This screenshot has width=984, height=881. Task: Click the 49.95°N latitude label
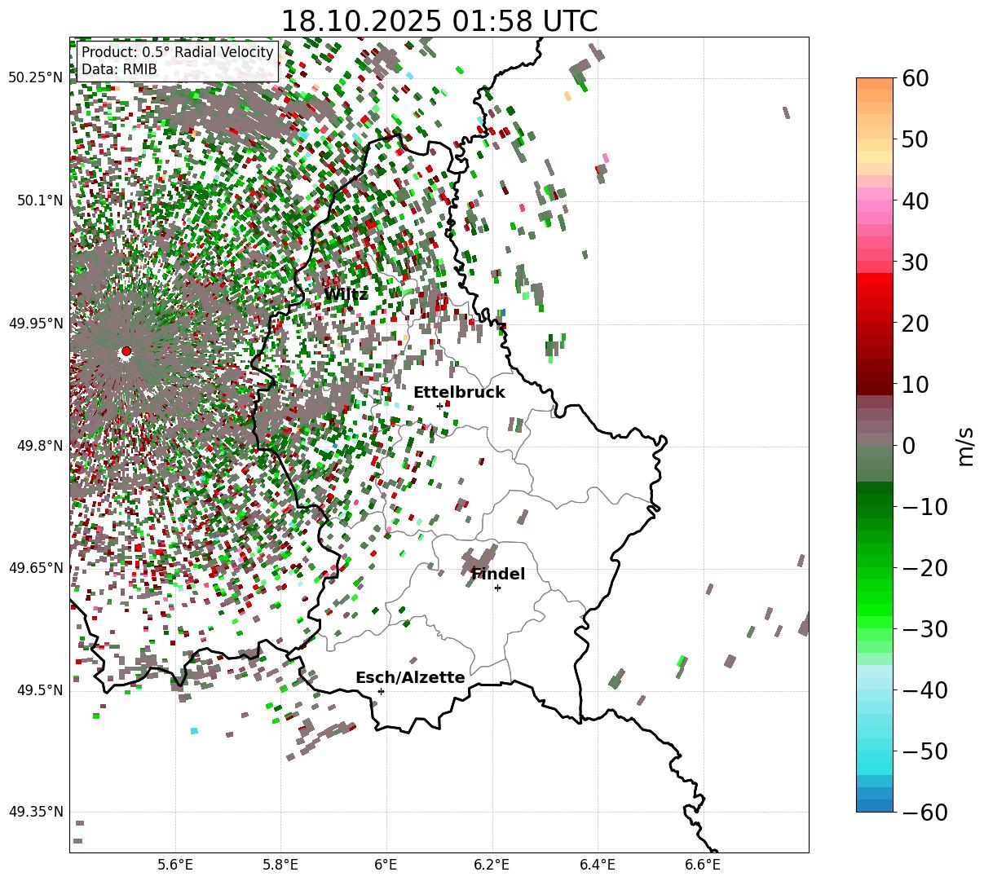pyautogui.click(x=35, y=324)
